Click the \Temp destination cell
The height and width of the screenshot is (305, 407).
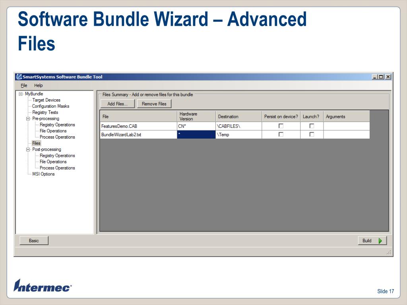click(238, 135)
